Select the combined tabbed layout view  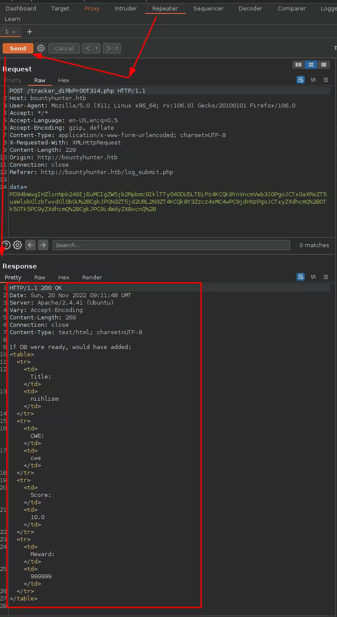point(323,65)
